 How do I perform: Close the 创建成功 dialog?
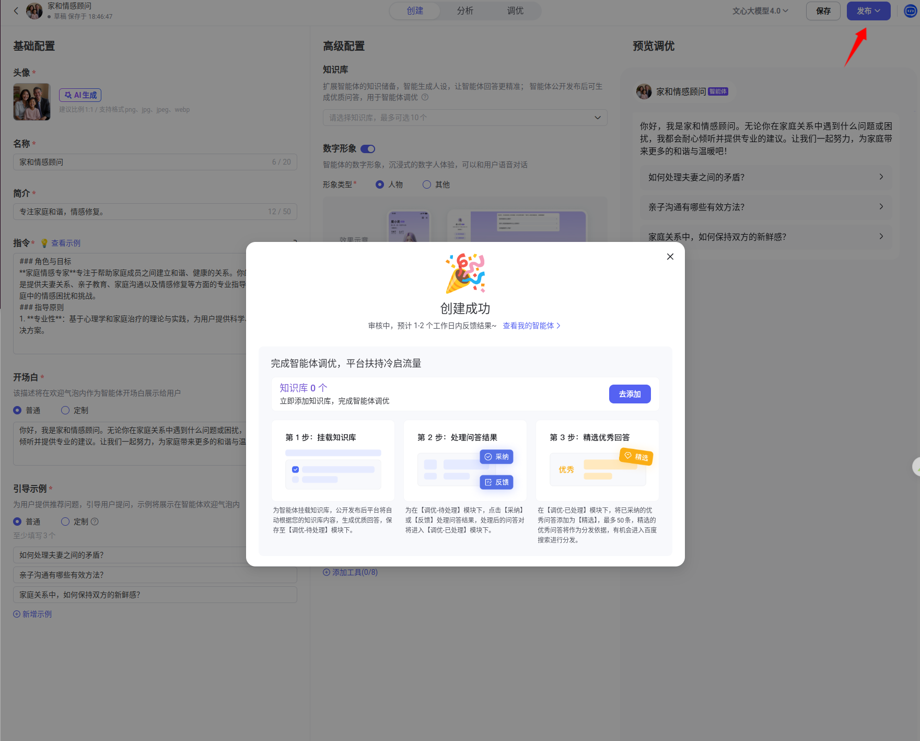pyautogui.click(x=670, y=257)
